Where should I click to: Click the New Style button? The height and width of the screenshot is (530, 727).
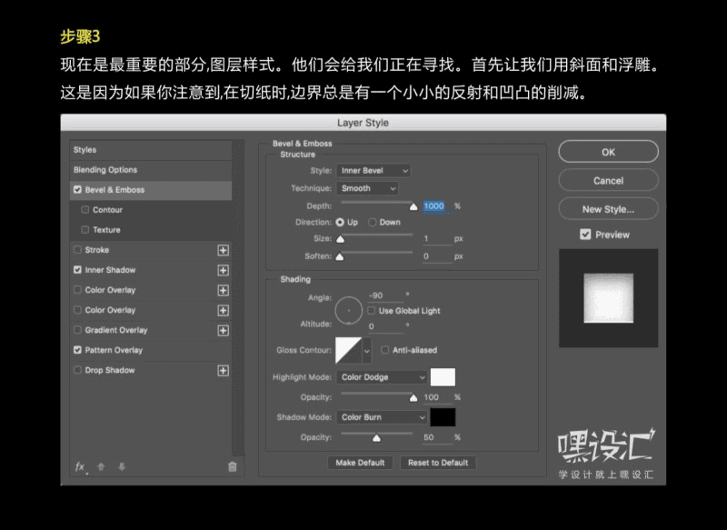point(607,209)
